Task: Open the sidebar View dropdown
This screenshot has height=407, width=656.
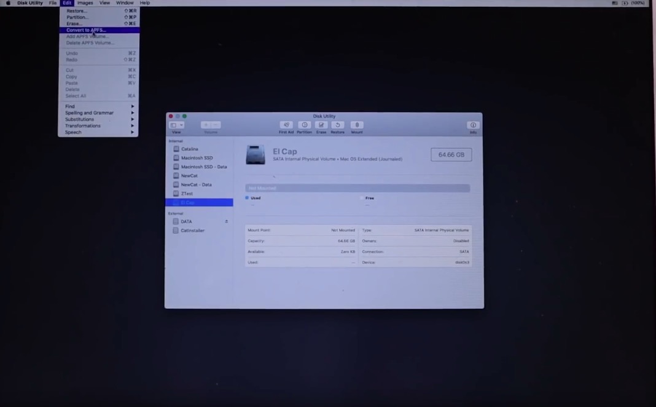Action: [x=176, y=125]
